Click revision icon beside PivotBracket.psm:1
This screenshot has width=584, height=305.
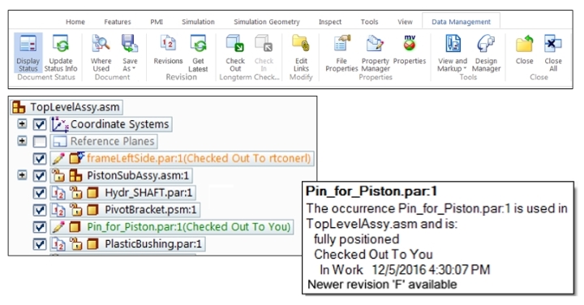click(x=58, y=210)
